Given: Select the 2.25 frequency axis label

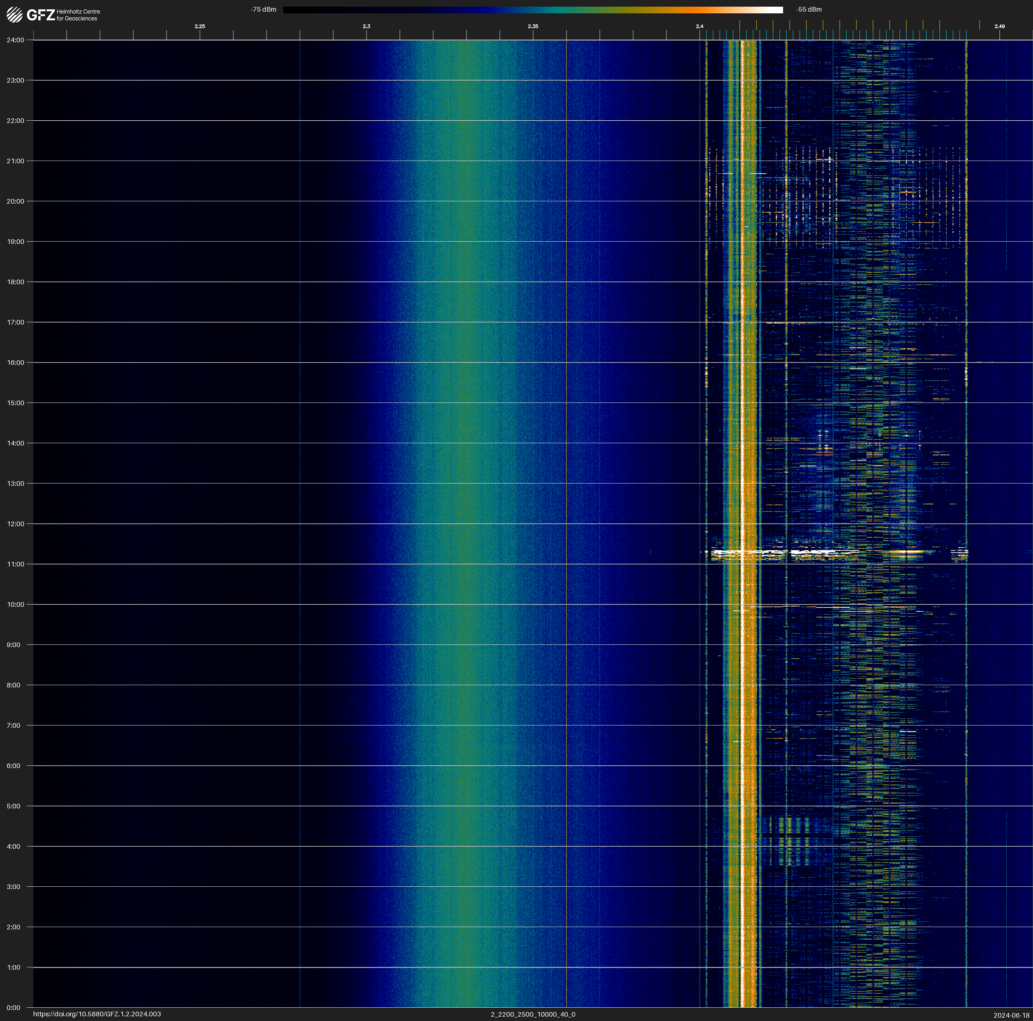Looking at the screenshot, I should (x=199, y=26).
